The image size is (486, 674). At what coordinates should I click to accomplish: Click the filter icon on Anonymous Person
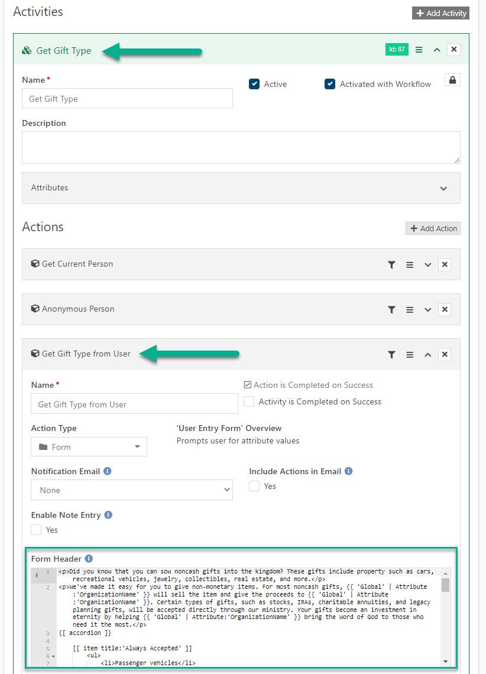[391, 309]
